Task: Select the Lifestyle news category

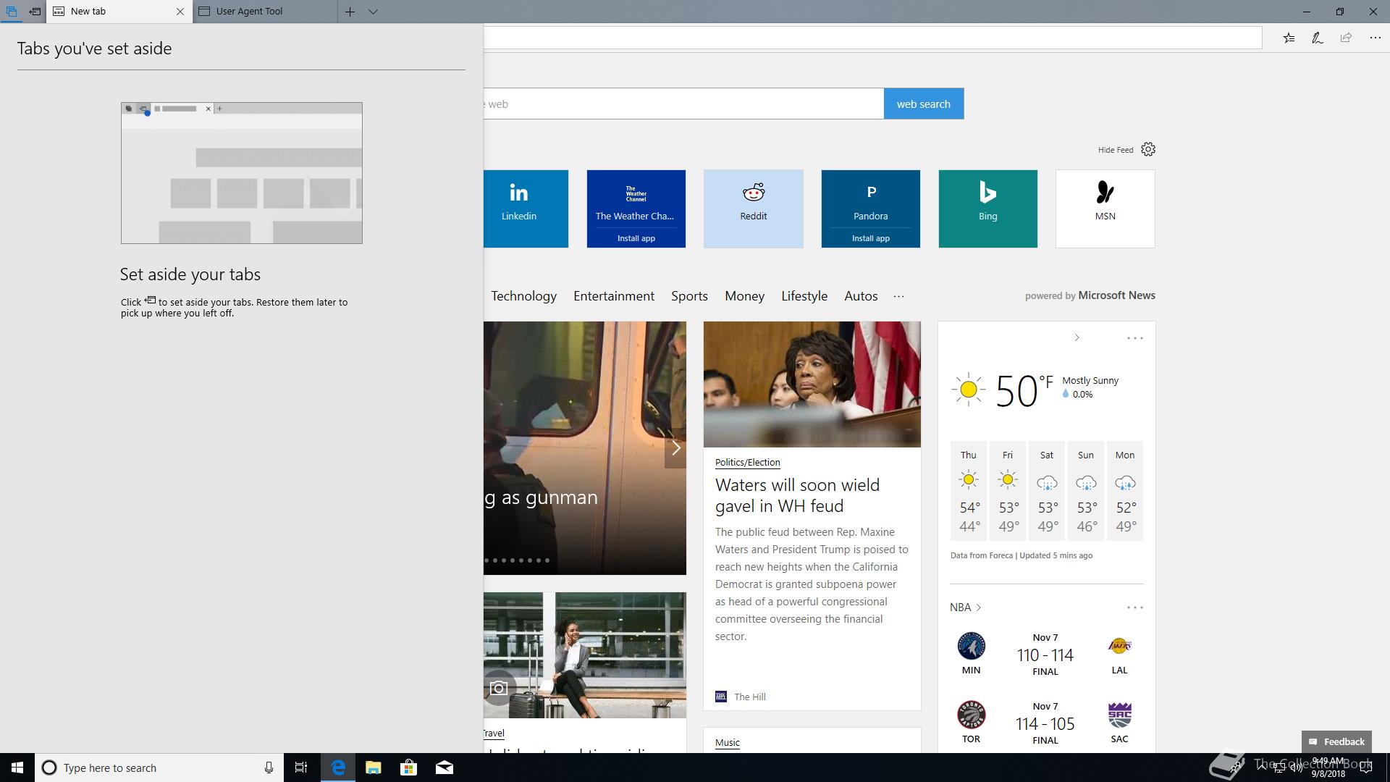Action: coord(804,296)
